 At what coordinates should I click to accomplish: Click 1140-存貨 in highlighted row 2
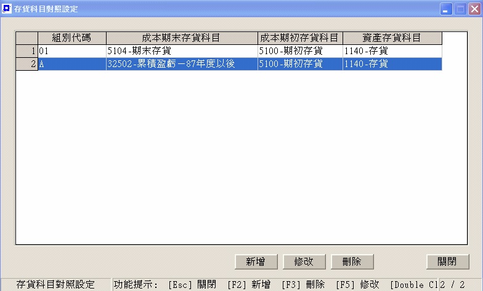coord(392,64)
